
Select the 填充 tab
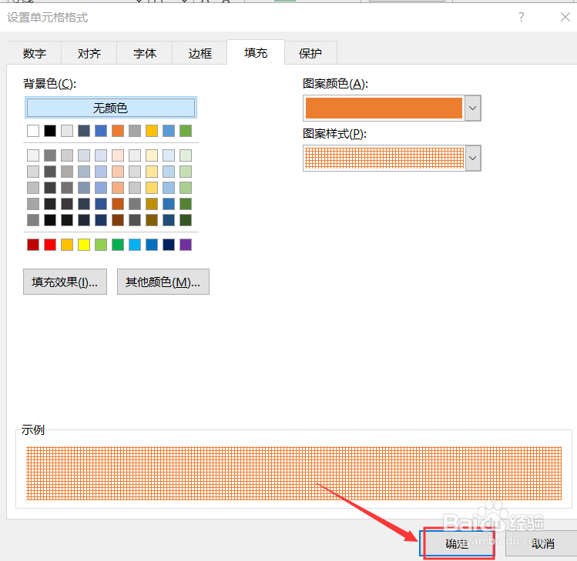[x=256, y=52]
